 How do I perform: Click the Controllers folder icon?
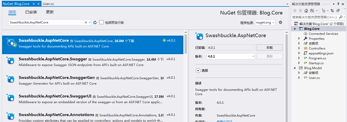tap(305, 48)
